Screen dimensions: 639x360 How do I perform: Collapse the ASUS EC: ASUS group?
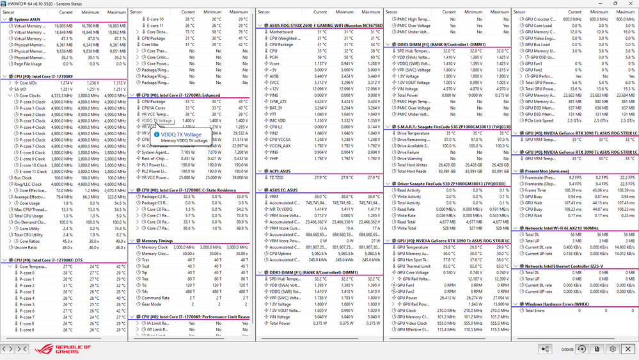pos(260,190)
